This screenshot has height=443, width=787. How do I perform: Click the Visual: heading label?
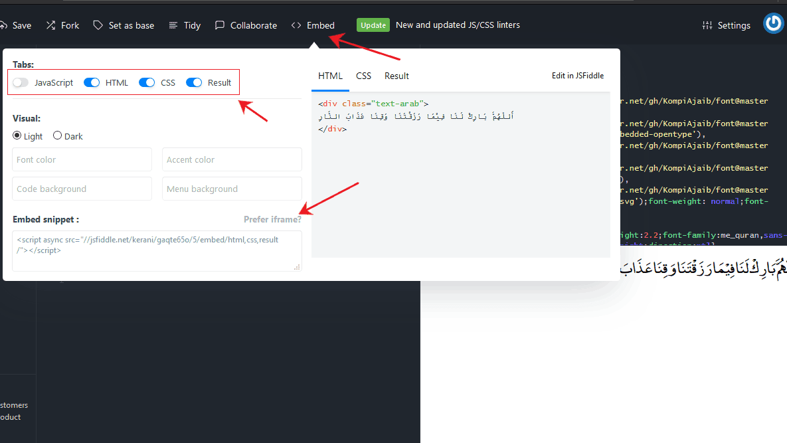click(x=27, y=118)
